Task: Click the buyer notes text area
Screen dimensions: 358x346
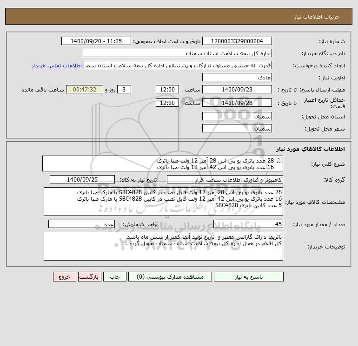Action: coord(163,246)
